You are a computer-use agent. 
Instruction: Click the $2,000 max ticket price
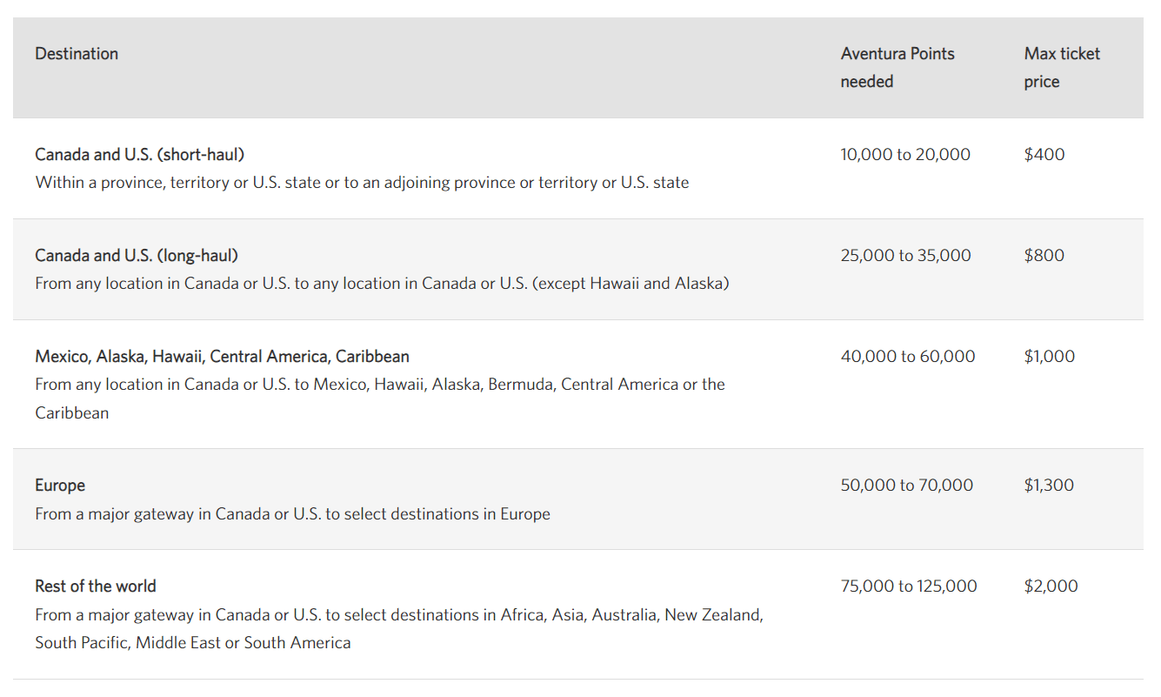(1051, 586)
